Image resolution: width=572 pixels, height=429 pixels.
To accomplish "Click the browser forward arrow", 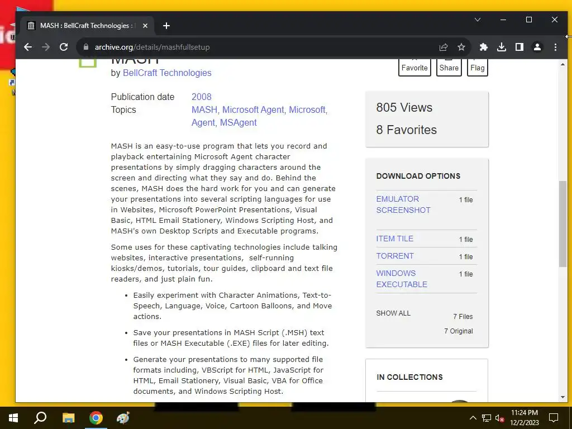I will coord(46,47).
